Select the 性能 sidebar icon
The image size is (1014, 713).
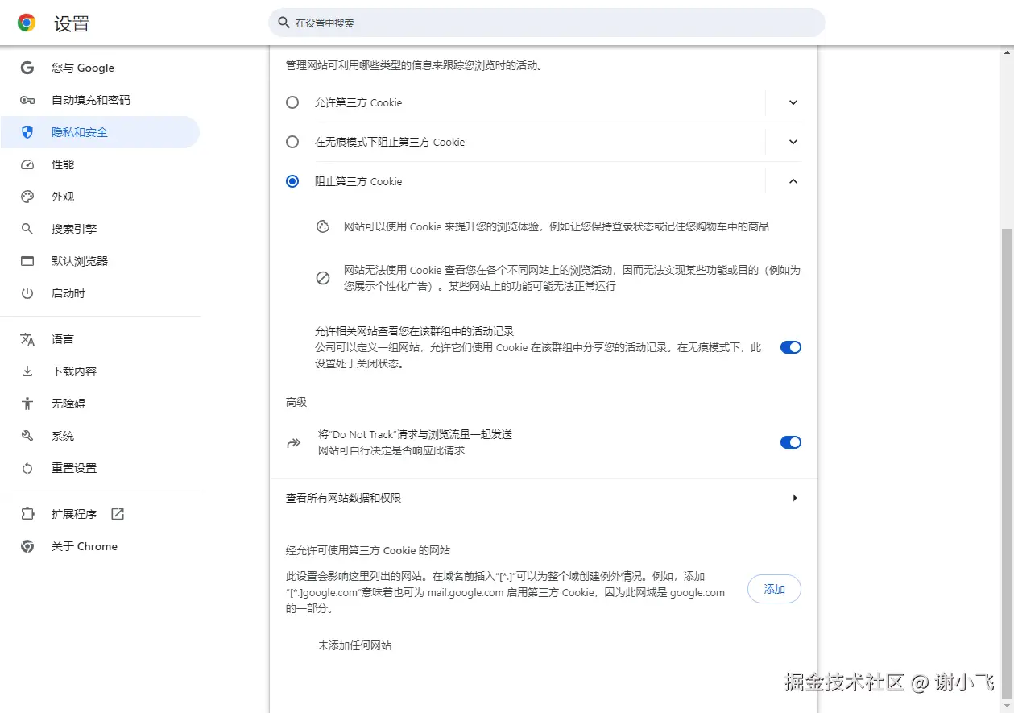click(27, 164)
